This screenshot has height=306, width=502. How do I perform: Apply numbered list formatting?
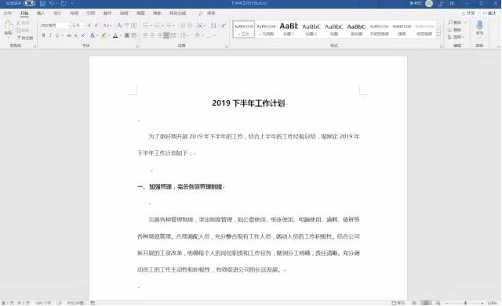pos(157,25)
